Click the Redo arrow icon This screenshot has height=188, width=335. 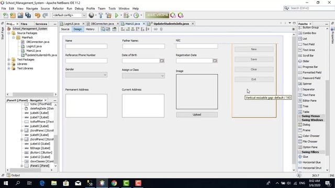coord(45,15)
